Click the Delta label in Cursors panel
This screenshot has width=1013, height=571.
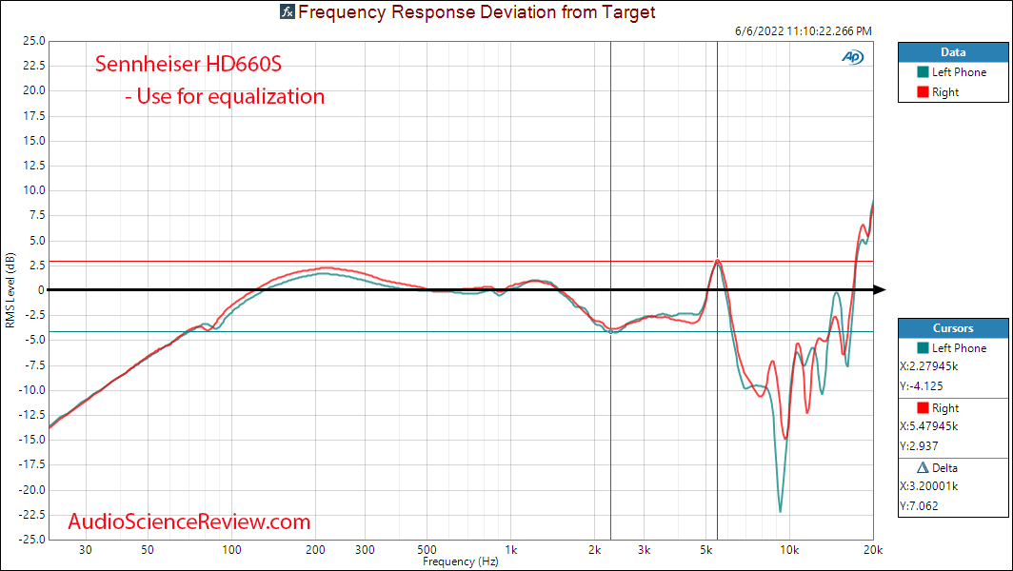944,467
